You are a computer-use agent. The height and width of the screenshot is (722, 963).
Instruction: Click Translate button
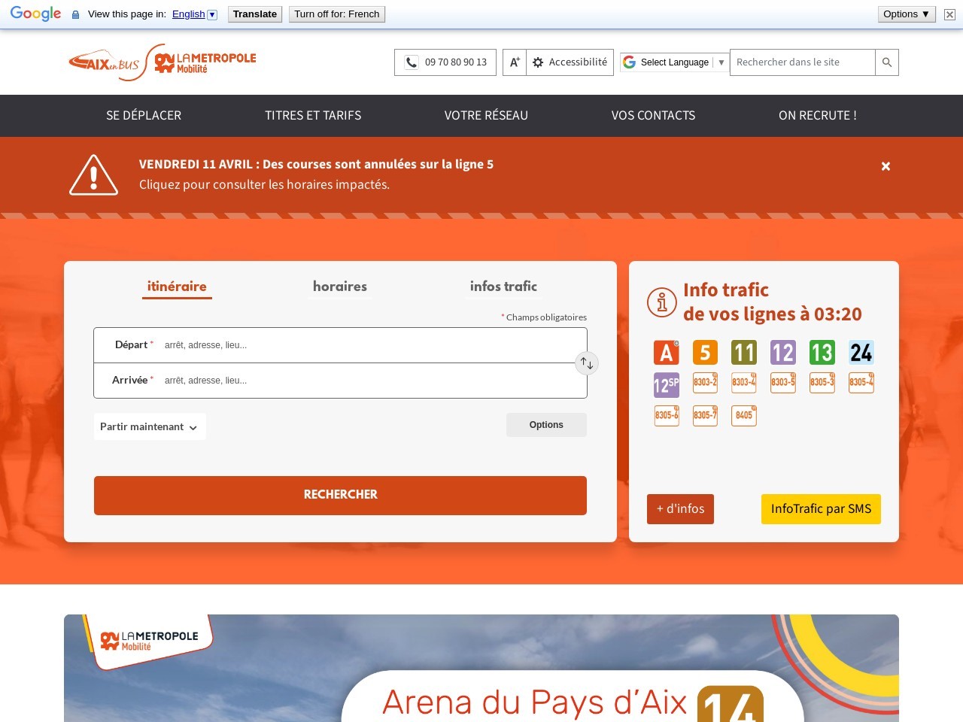pyautogui.click(x=255, y=14)
